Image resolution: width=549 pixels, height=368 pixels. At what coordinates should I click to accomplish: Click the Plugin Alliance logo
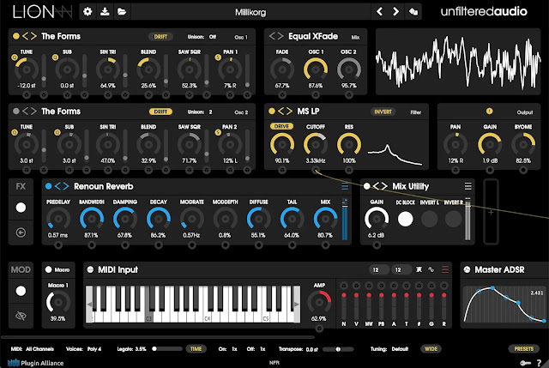coord(35,363)
